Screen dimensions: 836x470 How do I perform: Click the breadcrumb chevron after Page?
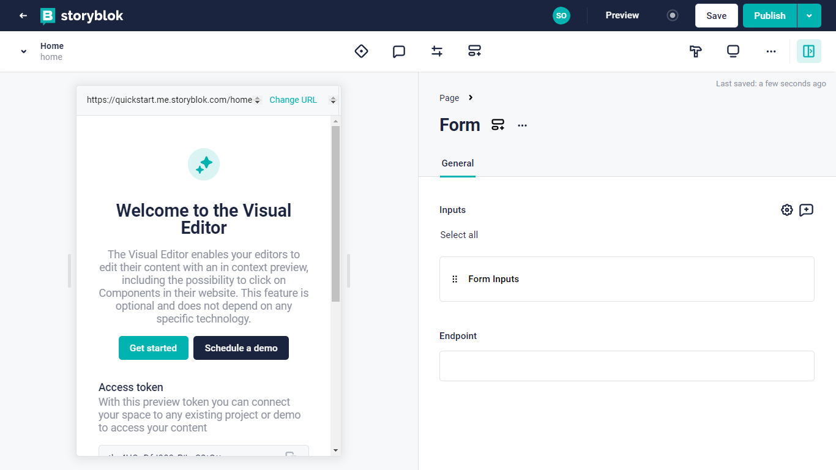coord(471,98)
